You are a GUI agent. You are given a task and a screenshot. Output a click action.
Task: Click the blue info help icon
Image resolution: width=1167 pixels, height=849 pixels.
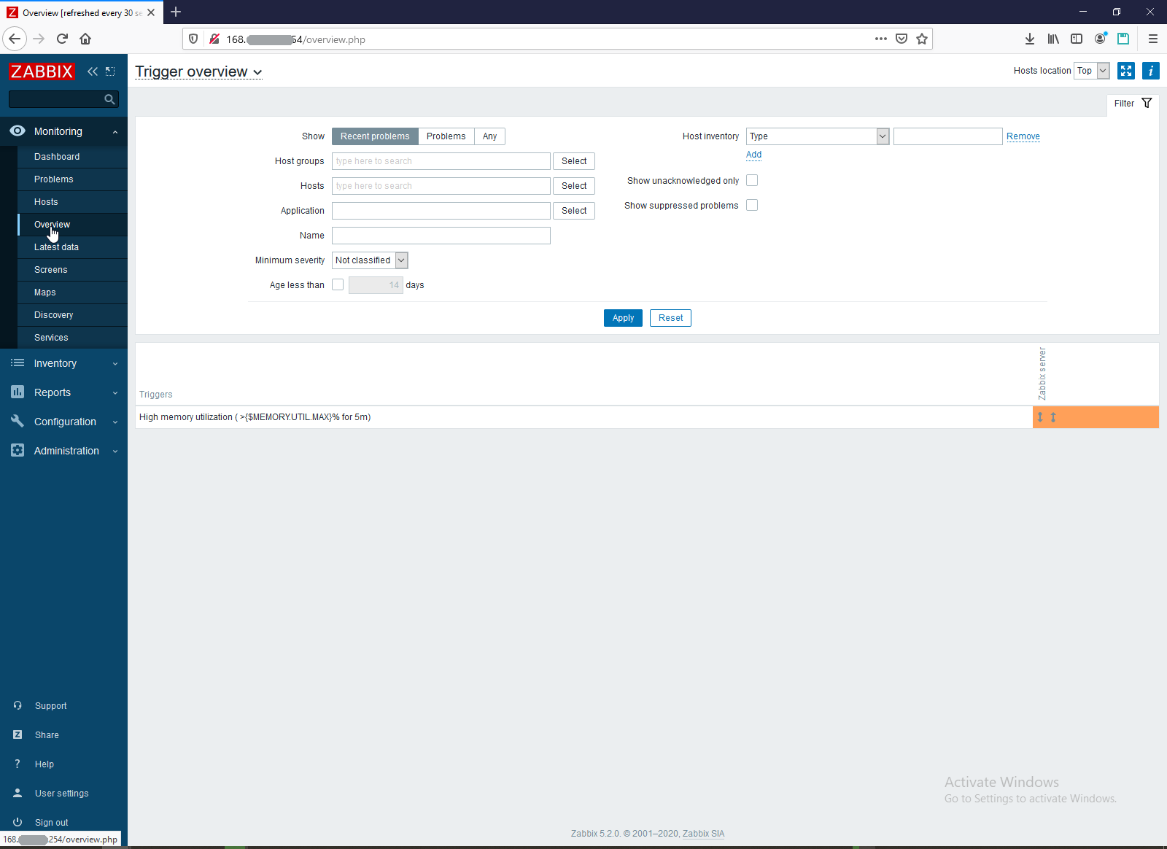point(1151,71)
